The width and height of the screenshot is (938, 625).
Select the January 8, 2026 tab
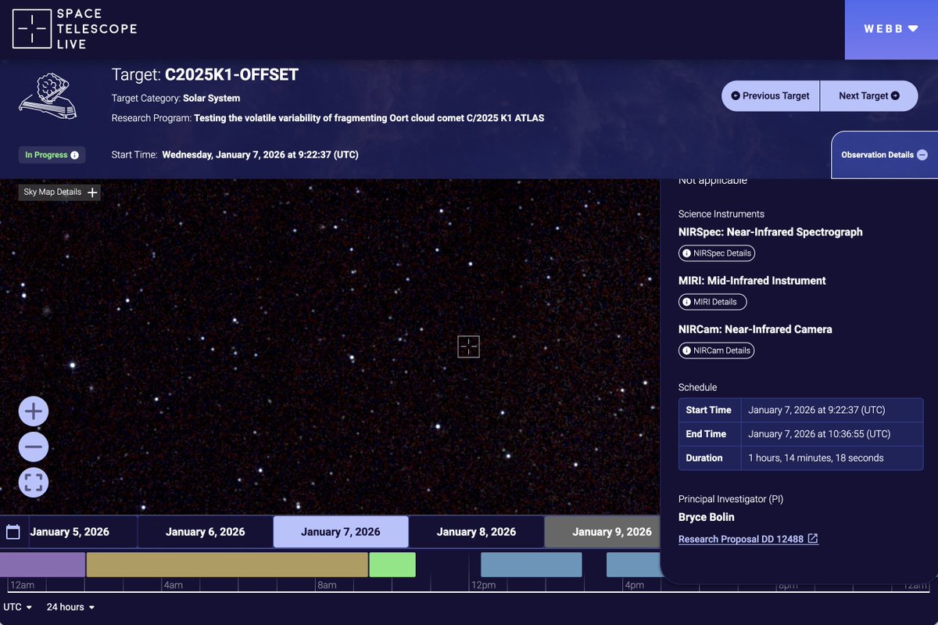point(476,532)
